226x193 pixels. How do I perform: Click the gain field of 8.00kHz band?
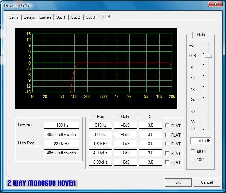coord(125,162)
